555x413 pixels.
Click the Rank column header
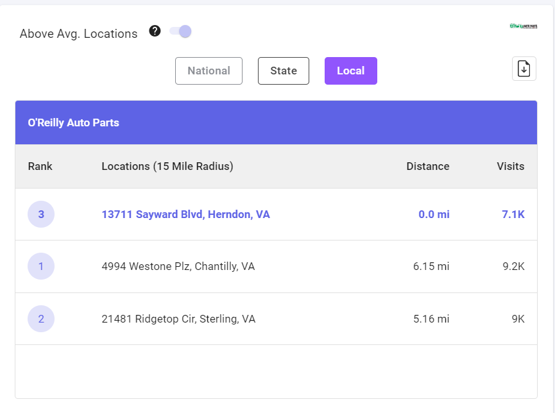pos(40,166)
